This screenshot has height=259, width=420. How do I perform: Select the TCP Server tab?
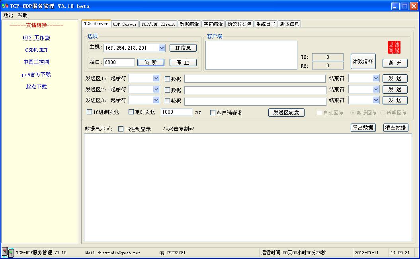(x=96, y=23)
